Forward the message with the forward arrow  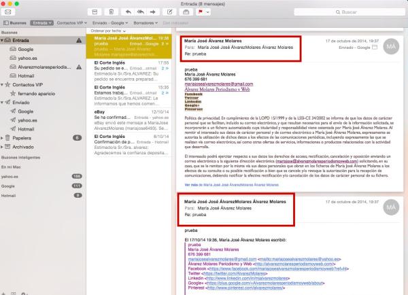coord(153,12)
